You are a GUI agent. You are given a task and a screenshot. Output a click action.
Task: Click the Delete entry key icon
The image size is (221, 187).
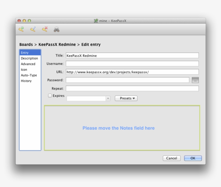[45, 29]
